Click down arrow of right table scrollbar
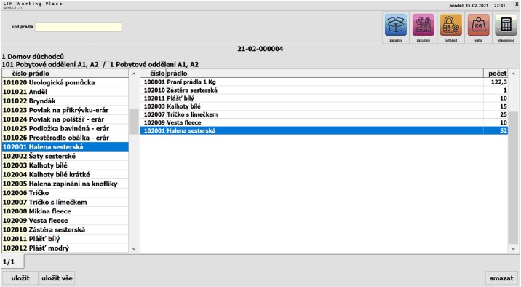The height and width of the screenshot is (287, 521). [513, 248]
